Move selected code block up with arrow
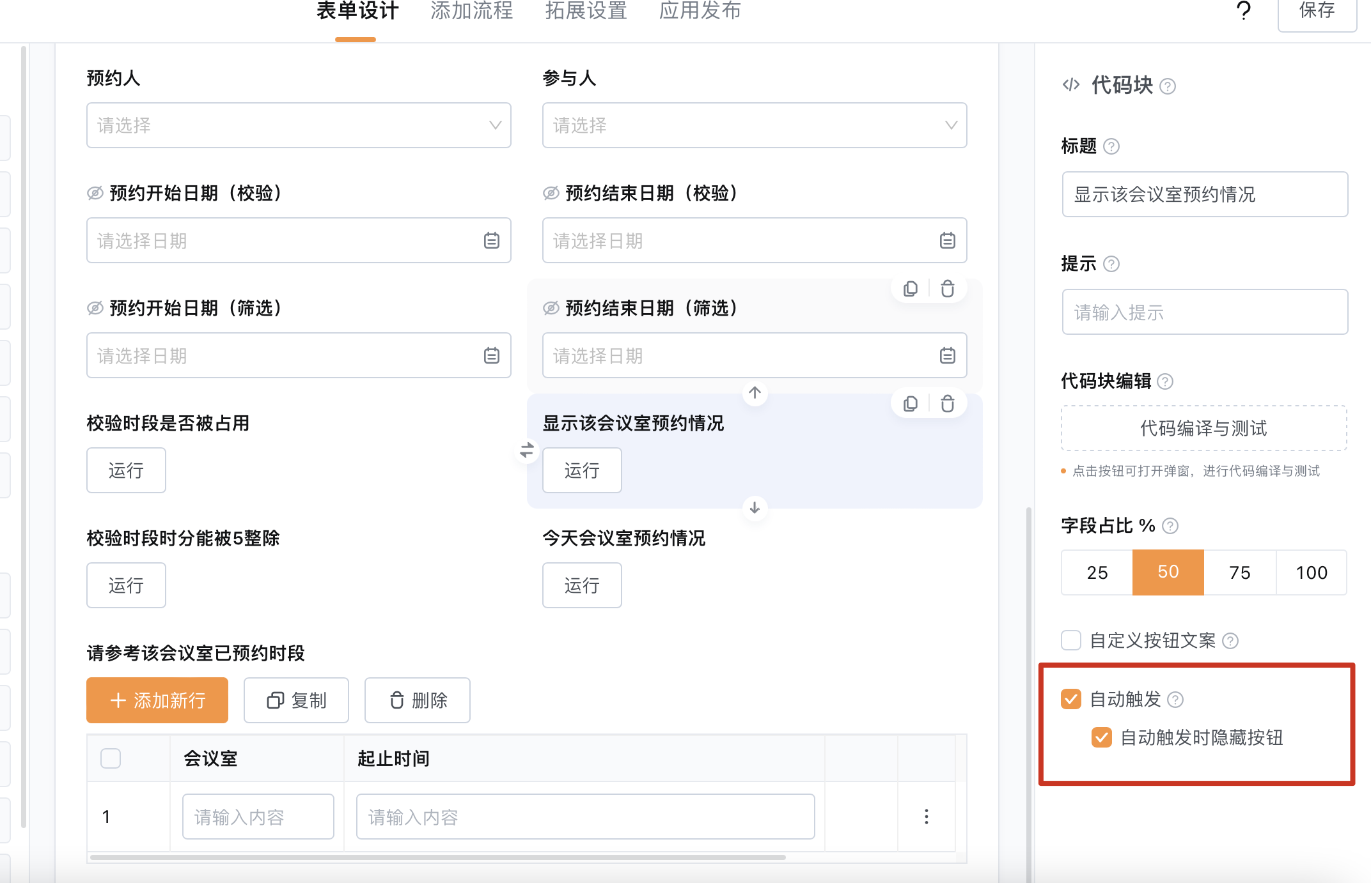Viewport: 1371px width, 883px height. coord(755,392)
